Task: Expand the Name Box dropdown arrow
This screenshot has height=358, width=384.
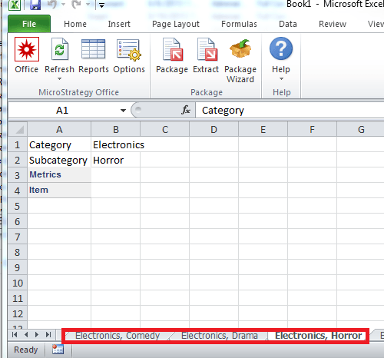Action: (123, 111)
